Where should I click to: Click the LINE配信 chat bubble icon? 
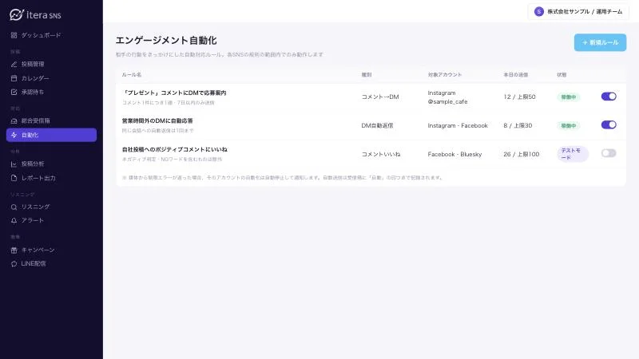pyautogui.click(x=14, y=264)
